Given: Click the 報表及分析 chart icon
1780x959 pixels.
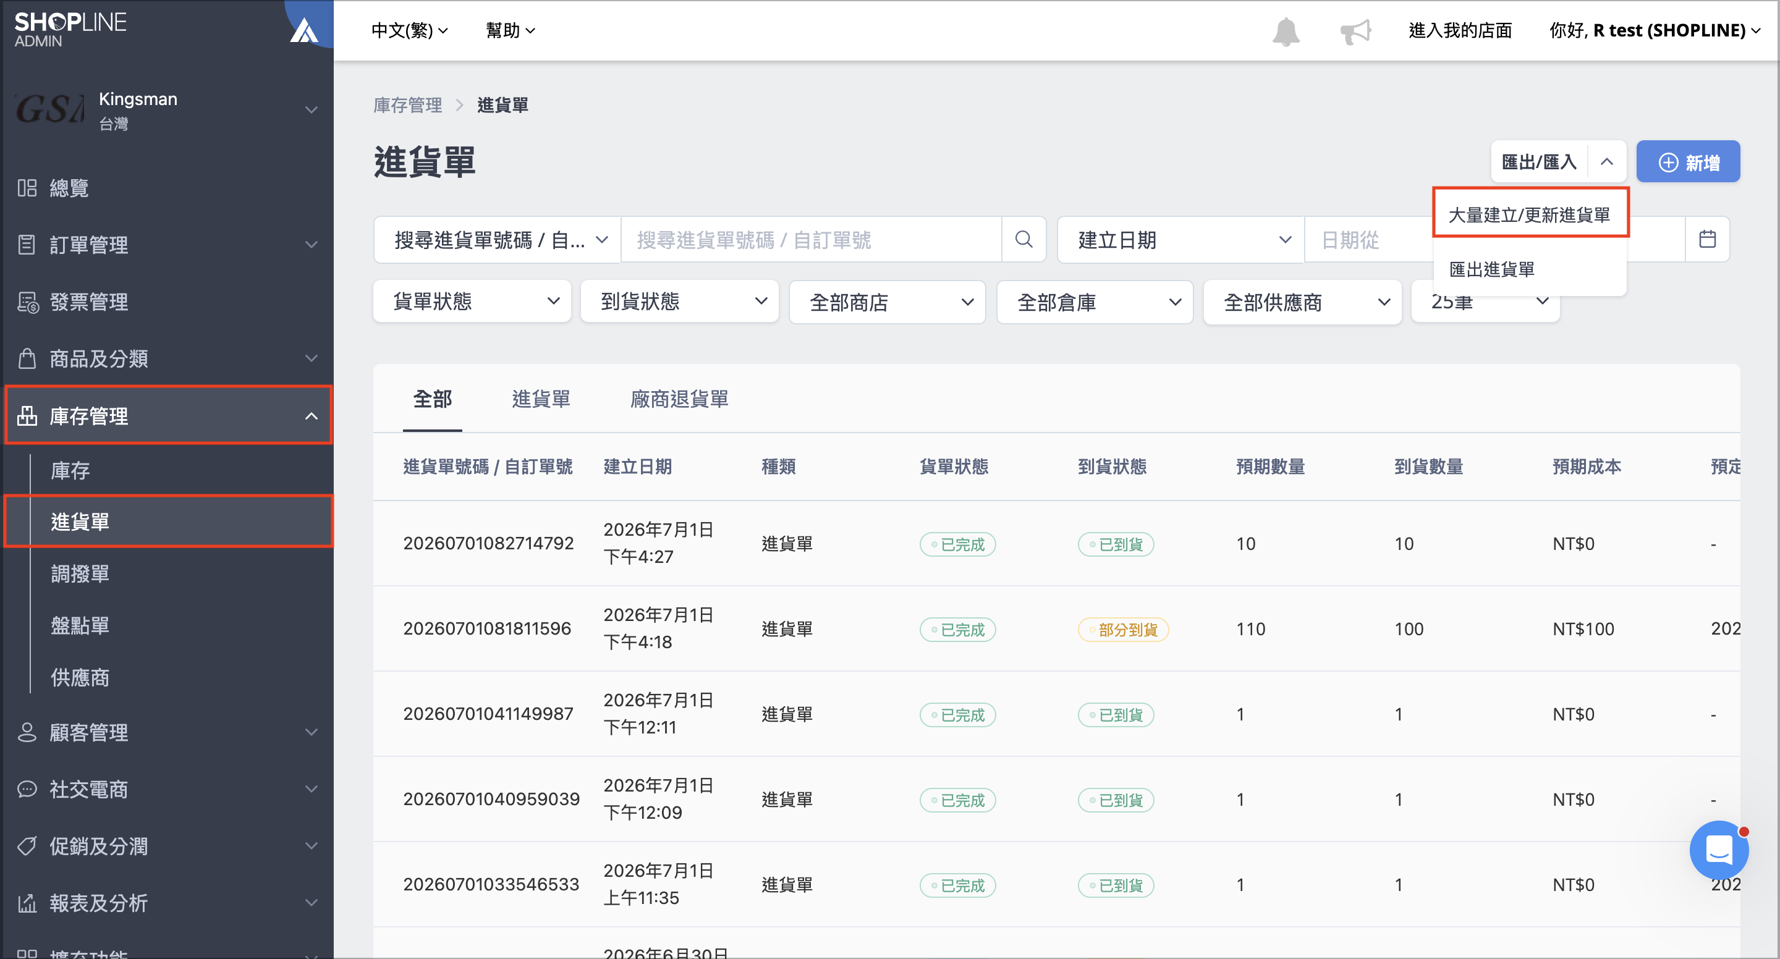Looking at the screenshot, I should click(x=27, y=903).
